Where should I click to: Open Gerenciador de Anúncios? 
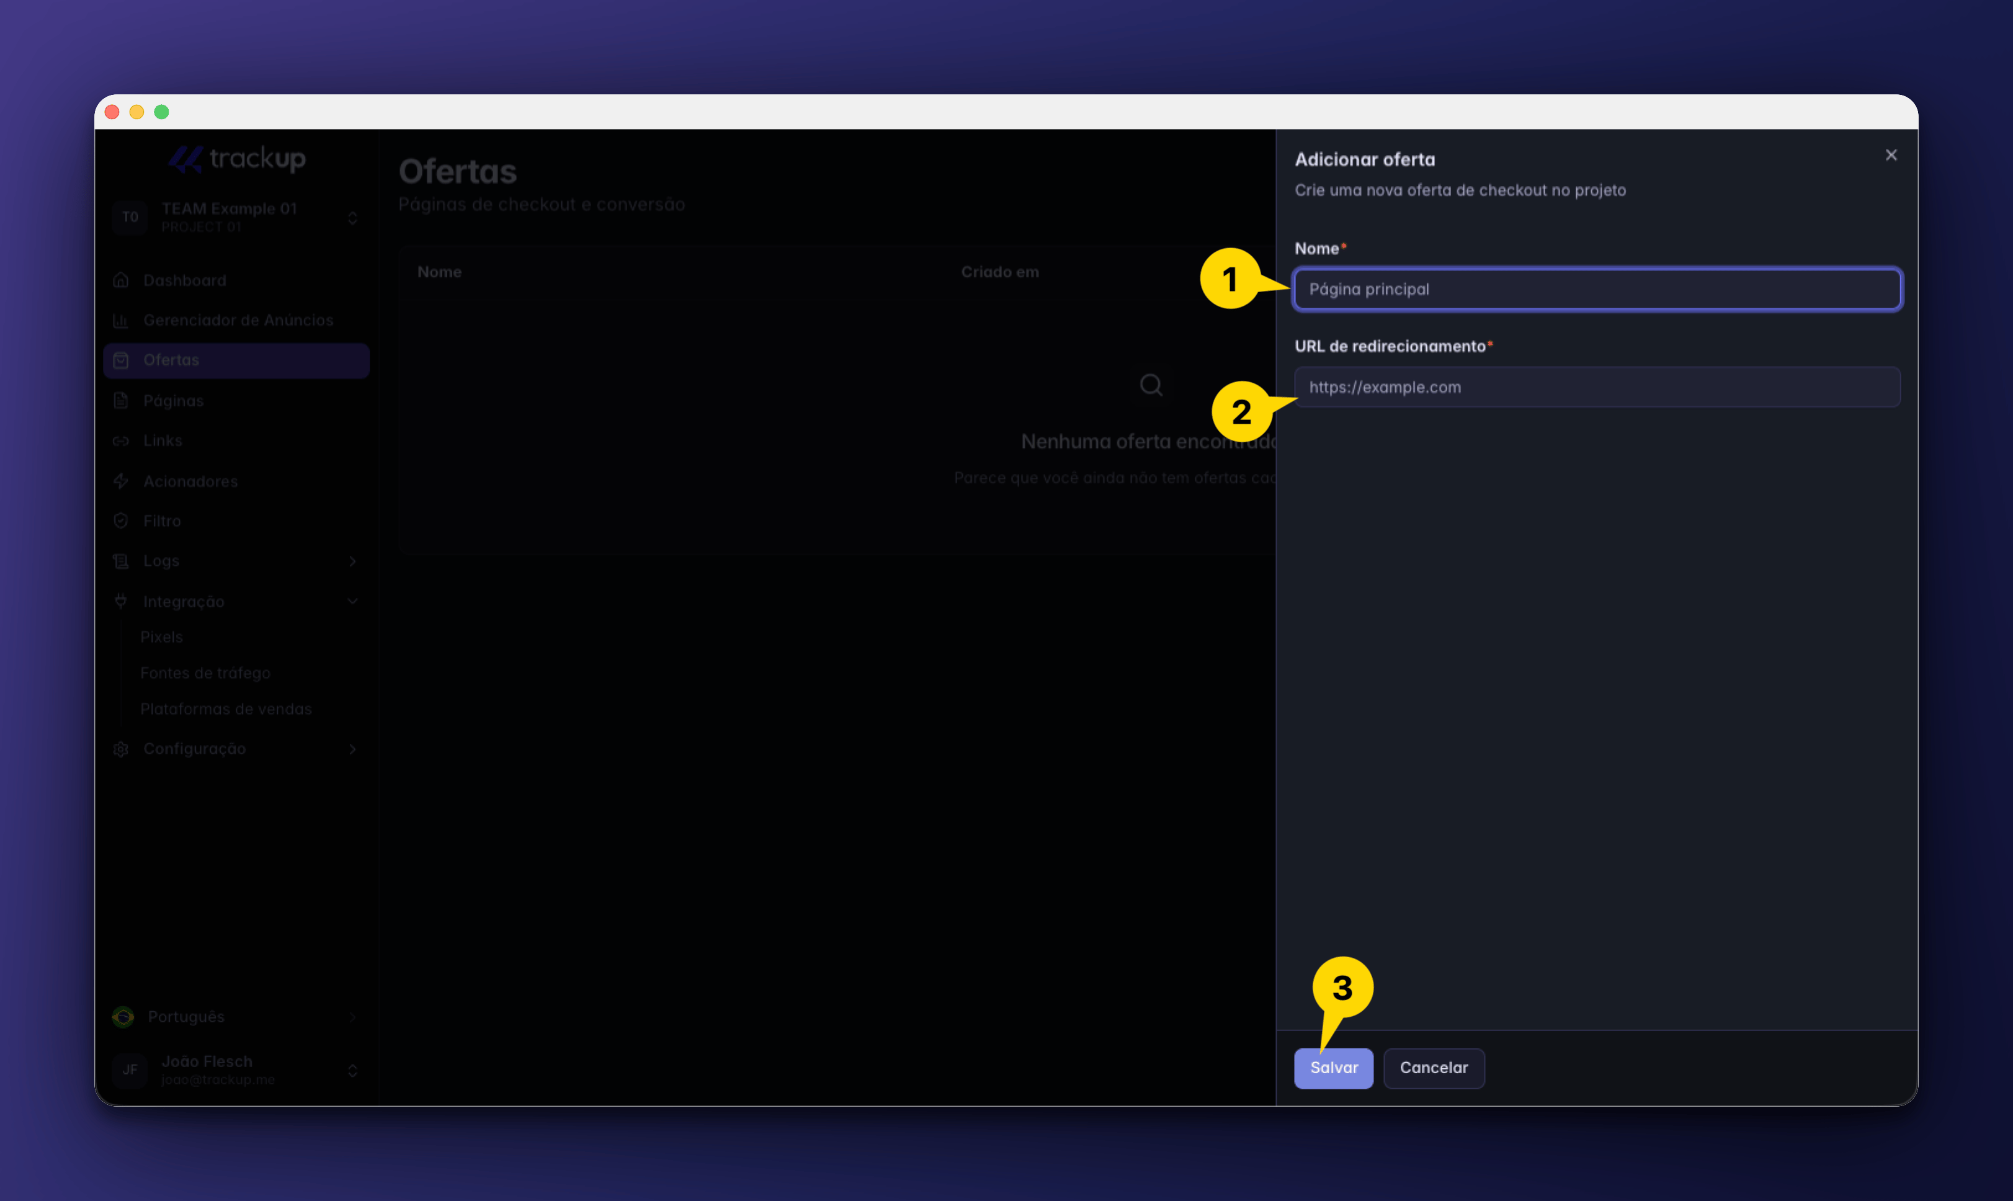[x=236, y=321]
